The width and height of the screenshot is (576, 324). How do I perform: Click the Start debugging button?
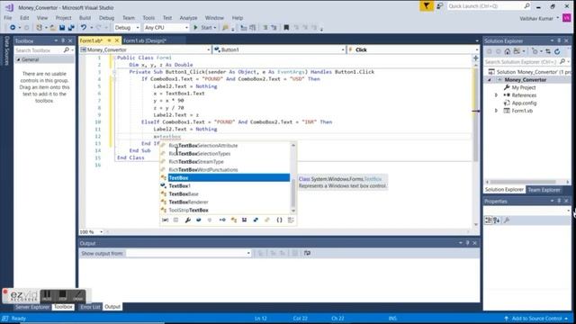click(204, 28)
